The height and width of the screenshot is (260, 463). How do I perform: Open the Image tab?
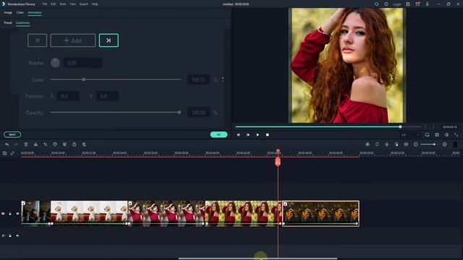tap(8, 13)
